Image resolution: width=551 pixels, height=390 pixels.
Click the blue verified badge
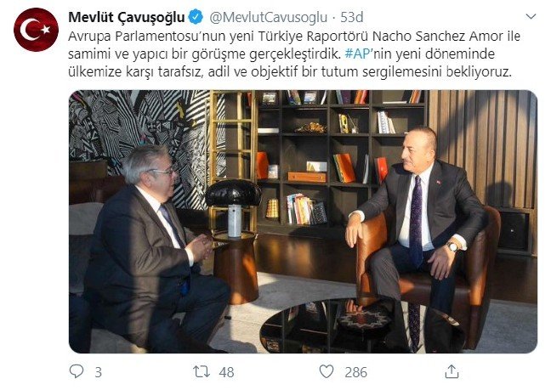(x=196, y=17)
